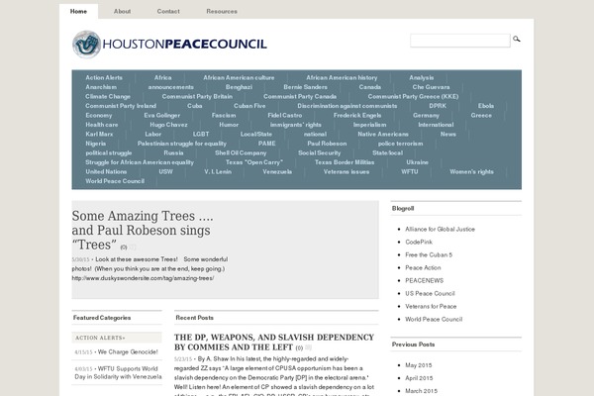Image resolution: width=594 pixels, height=396 pixels.
Task: Open the Imperialism category
Action: point(369,125)
